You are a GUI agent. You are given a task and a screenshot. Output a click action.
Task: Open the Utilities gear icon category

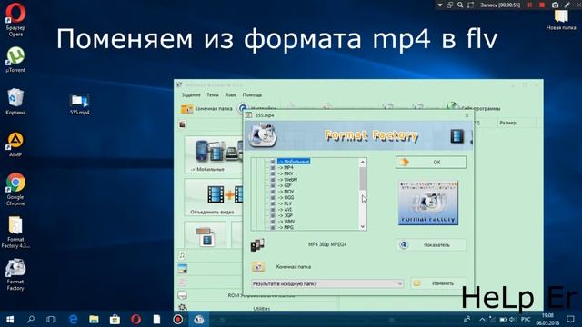[182, 307]
